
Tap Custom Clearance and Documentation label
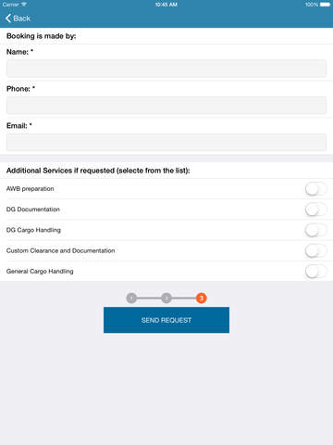[x=60, y=250]
